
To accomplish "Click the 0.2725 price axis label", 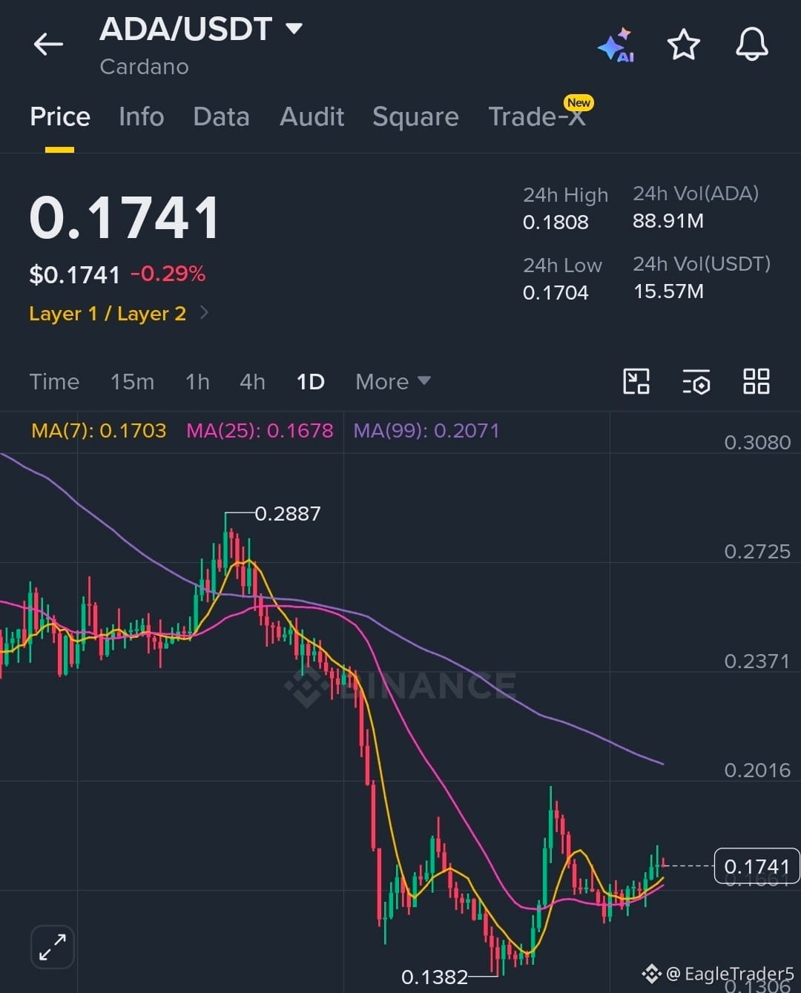I will pos(757,551).
